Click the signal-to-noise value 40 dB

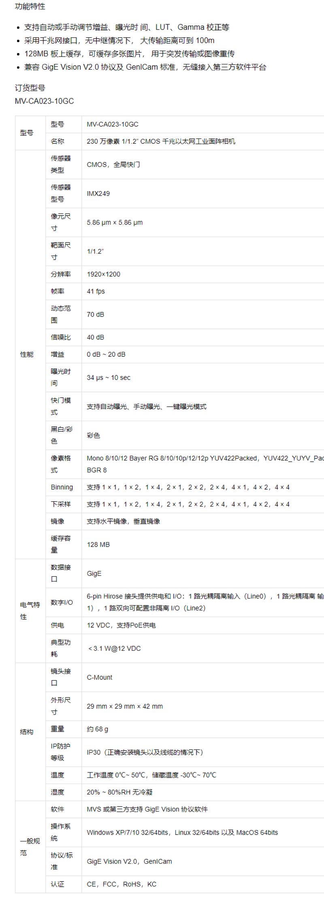pos(96,337)
